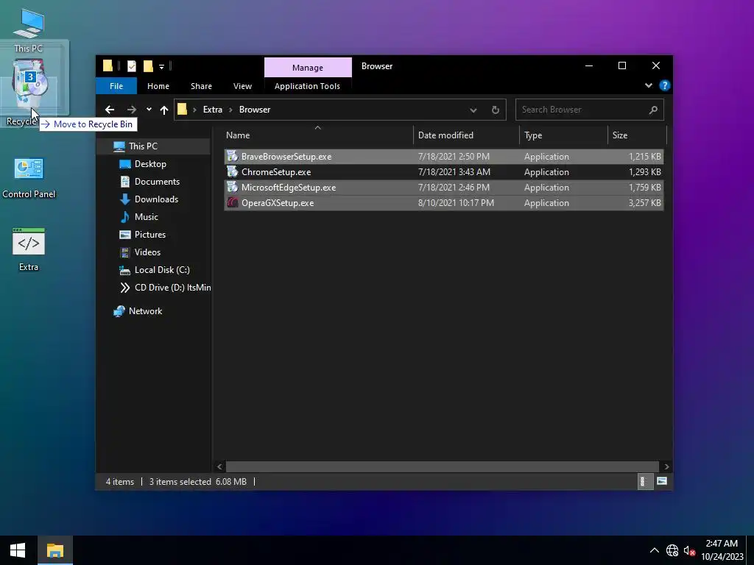The width and height of the screenshot is (754, 565).
Task: Refresh the Browser folder
Action: pos(496,110)
